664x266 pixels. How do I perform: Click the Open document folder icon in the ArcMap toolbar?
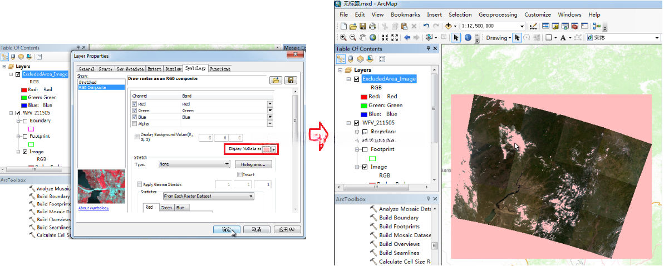(353, 26)
